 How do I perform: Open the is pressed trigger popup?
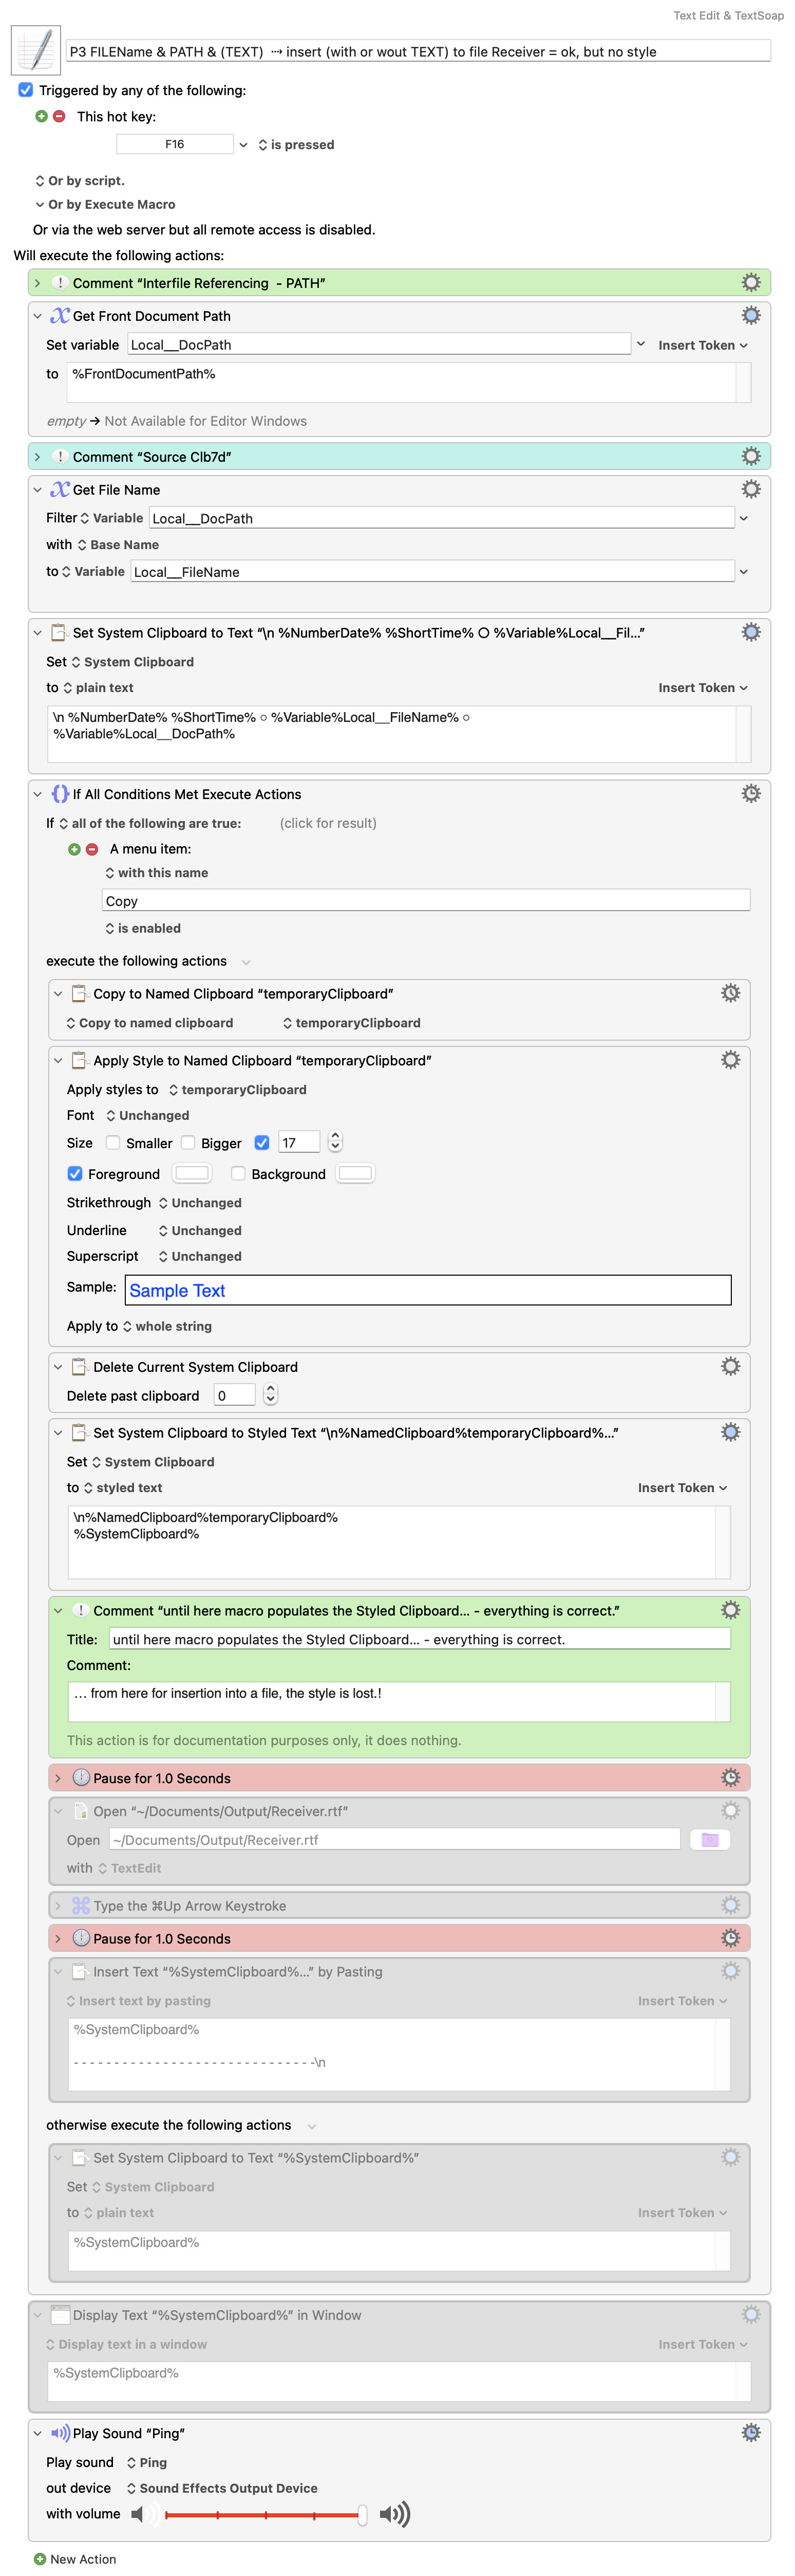(x=297, y=145)
